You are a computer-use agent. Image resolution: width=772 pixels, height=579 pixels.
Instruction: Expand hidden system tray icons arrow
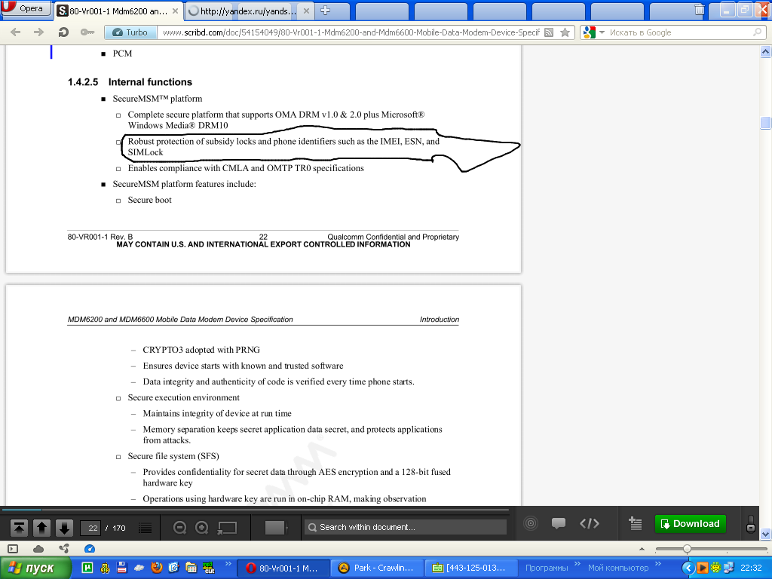[x=688, y=568]
